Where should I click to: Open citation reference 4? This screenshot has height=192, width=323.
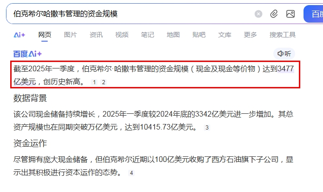pos(131,173)
